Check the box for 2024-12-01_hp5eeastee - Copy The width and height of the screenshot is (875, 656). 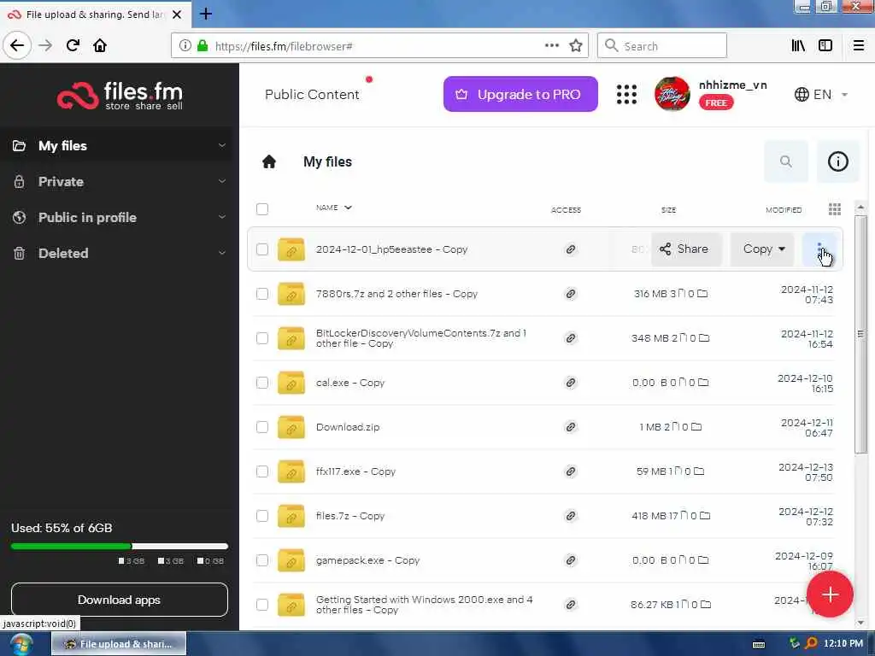pyautogui.click(x=262, y=249)
